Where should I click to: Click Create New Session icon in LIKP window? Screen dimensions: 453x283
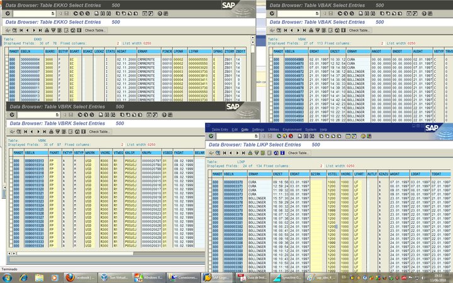[348, 136]
